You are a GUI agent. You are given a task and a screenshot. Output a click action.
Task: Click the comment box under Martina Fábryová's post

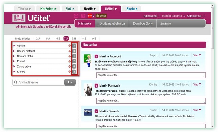[151, 75]
